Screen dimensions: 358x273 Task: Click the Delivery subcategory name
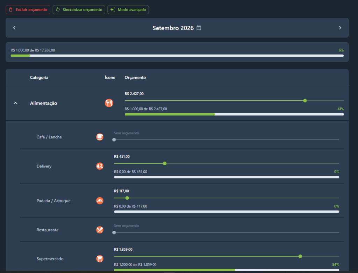click(x=44, y=166)
